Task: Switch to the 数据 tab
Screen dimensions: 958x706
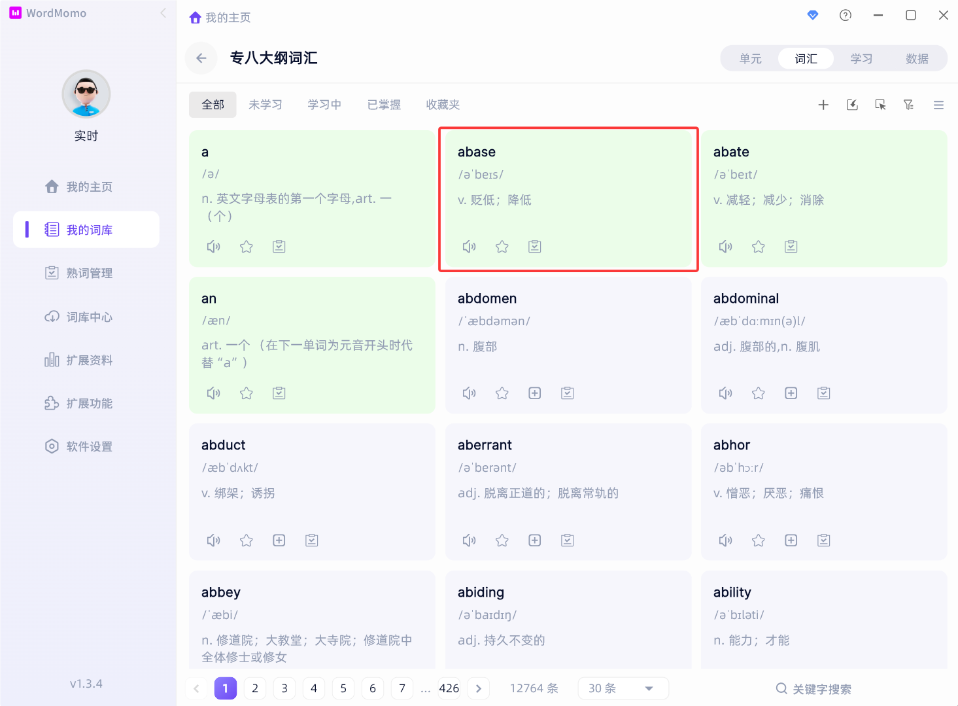Action: (917, 59)
